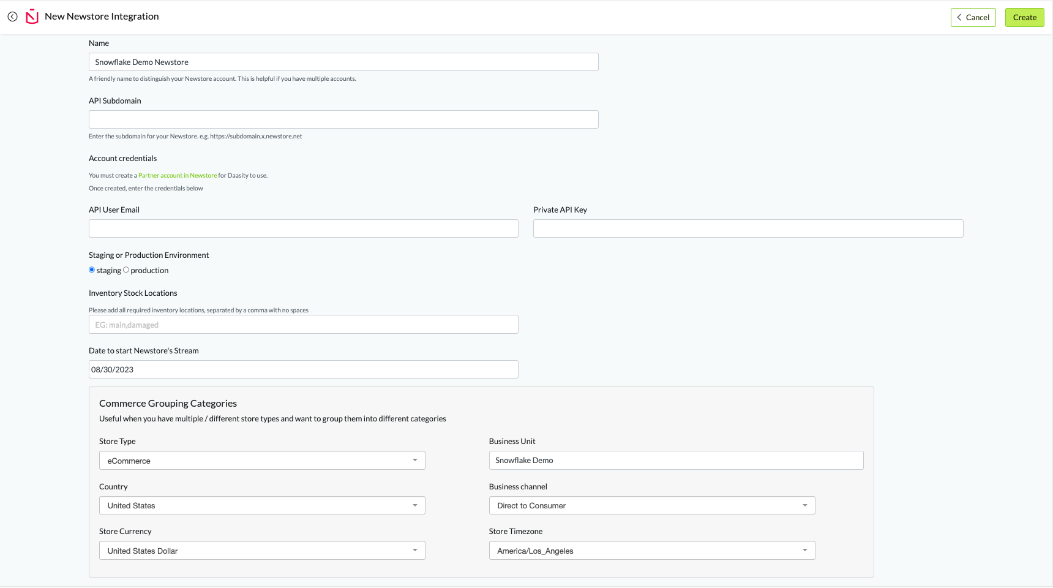This screenshot has width=1053, height=588.
Task: Open the Store Timezone dropdown
Action: point(651,551)
